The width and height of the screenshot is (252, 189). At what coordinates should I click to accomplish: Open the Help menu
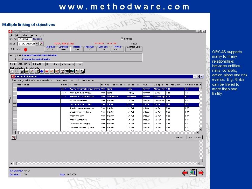point(42,35)
